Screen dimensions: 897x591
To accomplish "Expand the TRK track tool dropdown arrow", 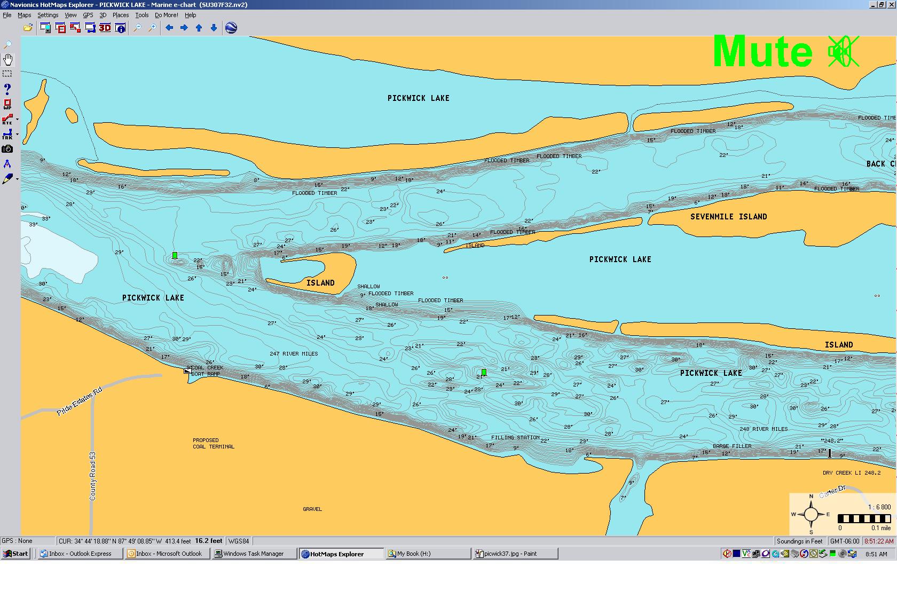I will pos(18,135).
